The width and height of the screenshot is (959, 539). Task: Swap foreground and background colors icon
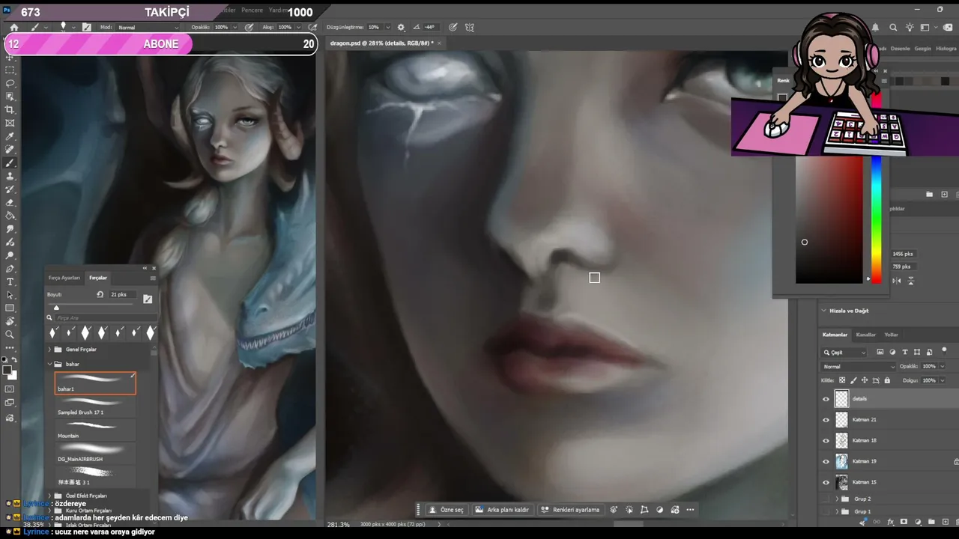tap(14, 360)
